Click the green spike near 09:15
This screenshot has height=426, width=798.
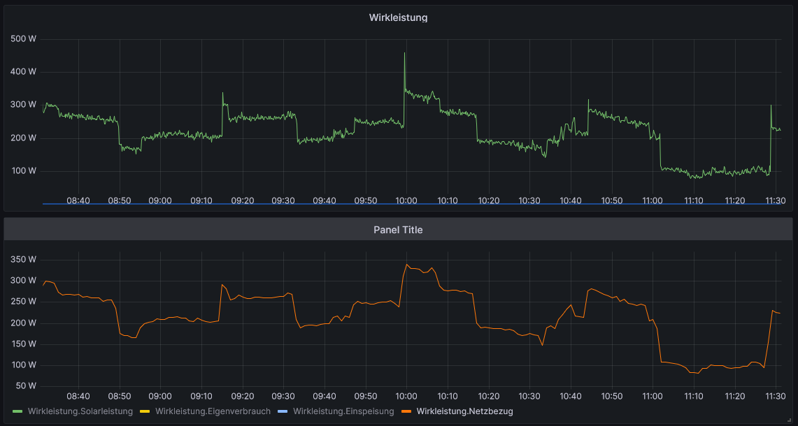coord(223,94)
